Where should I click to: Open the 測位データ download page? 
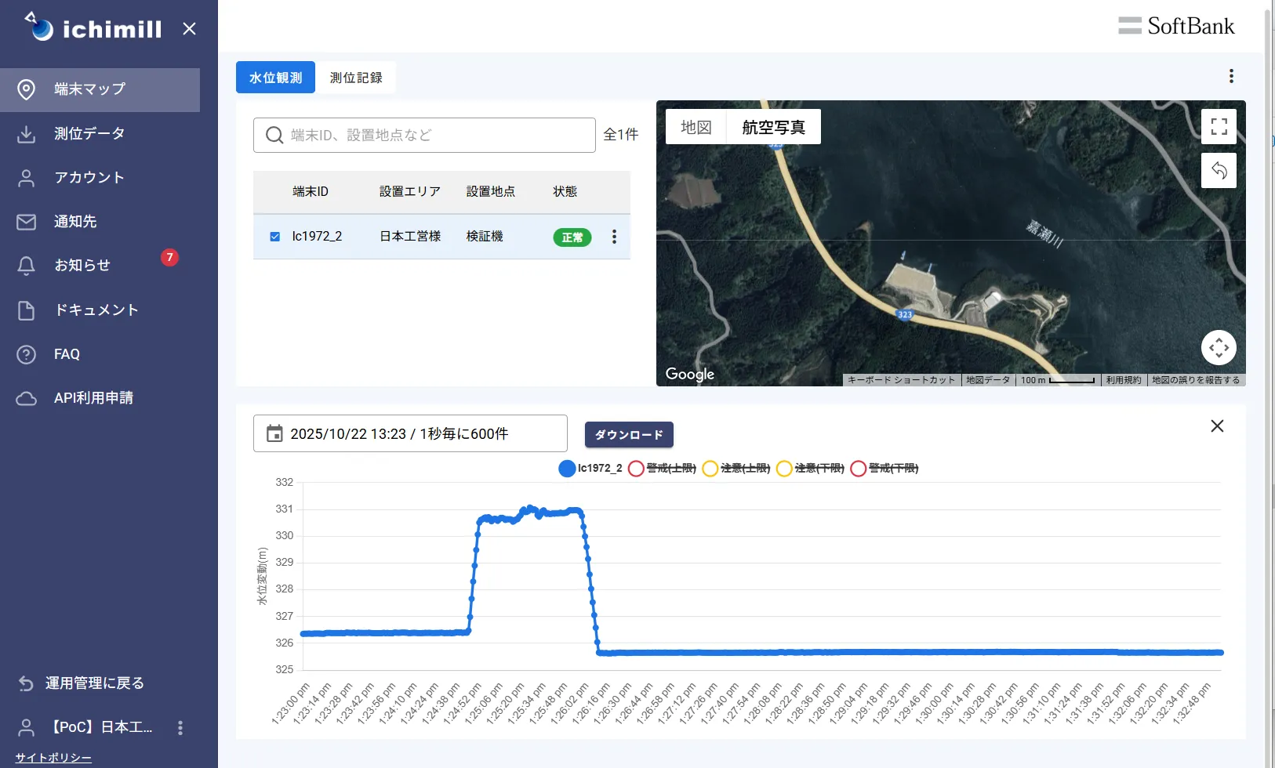pyautogui.click(x=89, y=134)
